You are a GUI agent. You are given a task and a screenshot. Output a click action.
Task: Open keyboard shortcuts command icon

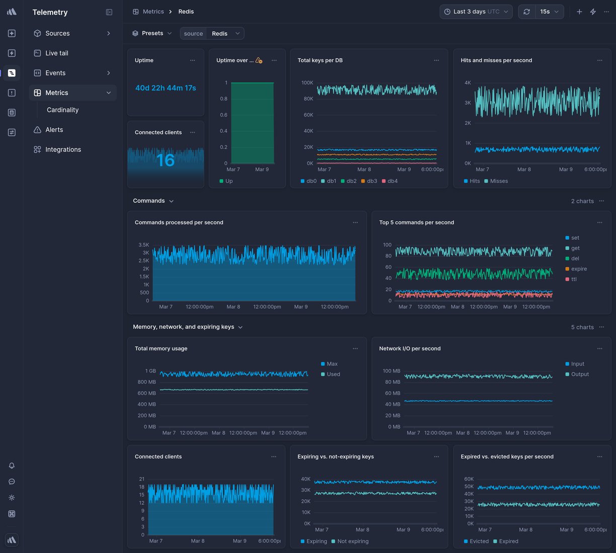(x=11, y=514)
